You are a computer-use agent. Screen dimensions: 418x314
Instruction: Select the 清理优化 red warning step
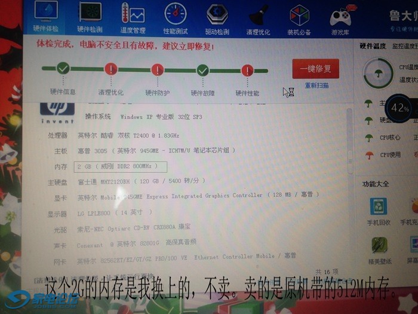(111, 69)
